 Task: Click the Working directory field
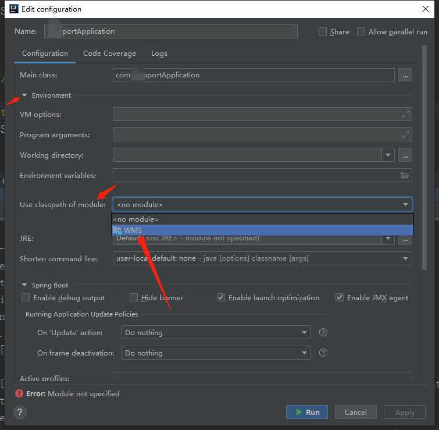pos(247,155)
